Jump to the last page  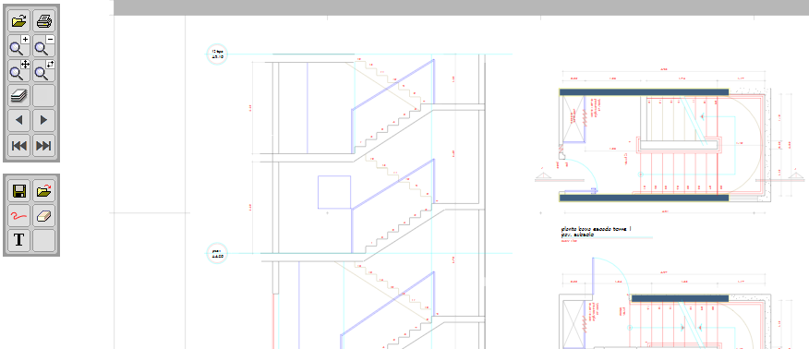(x=43, y=145)
